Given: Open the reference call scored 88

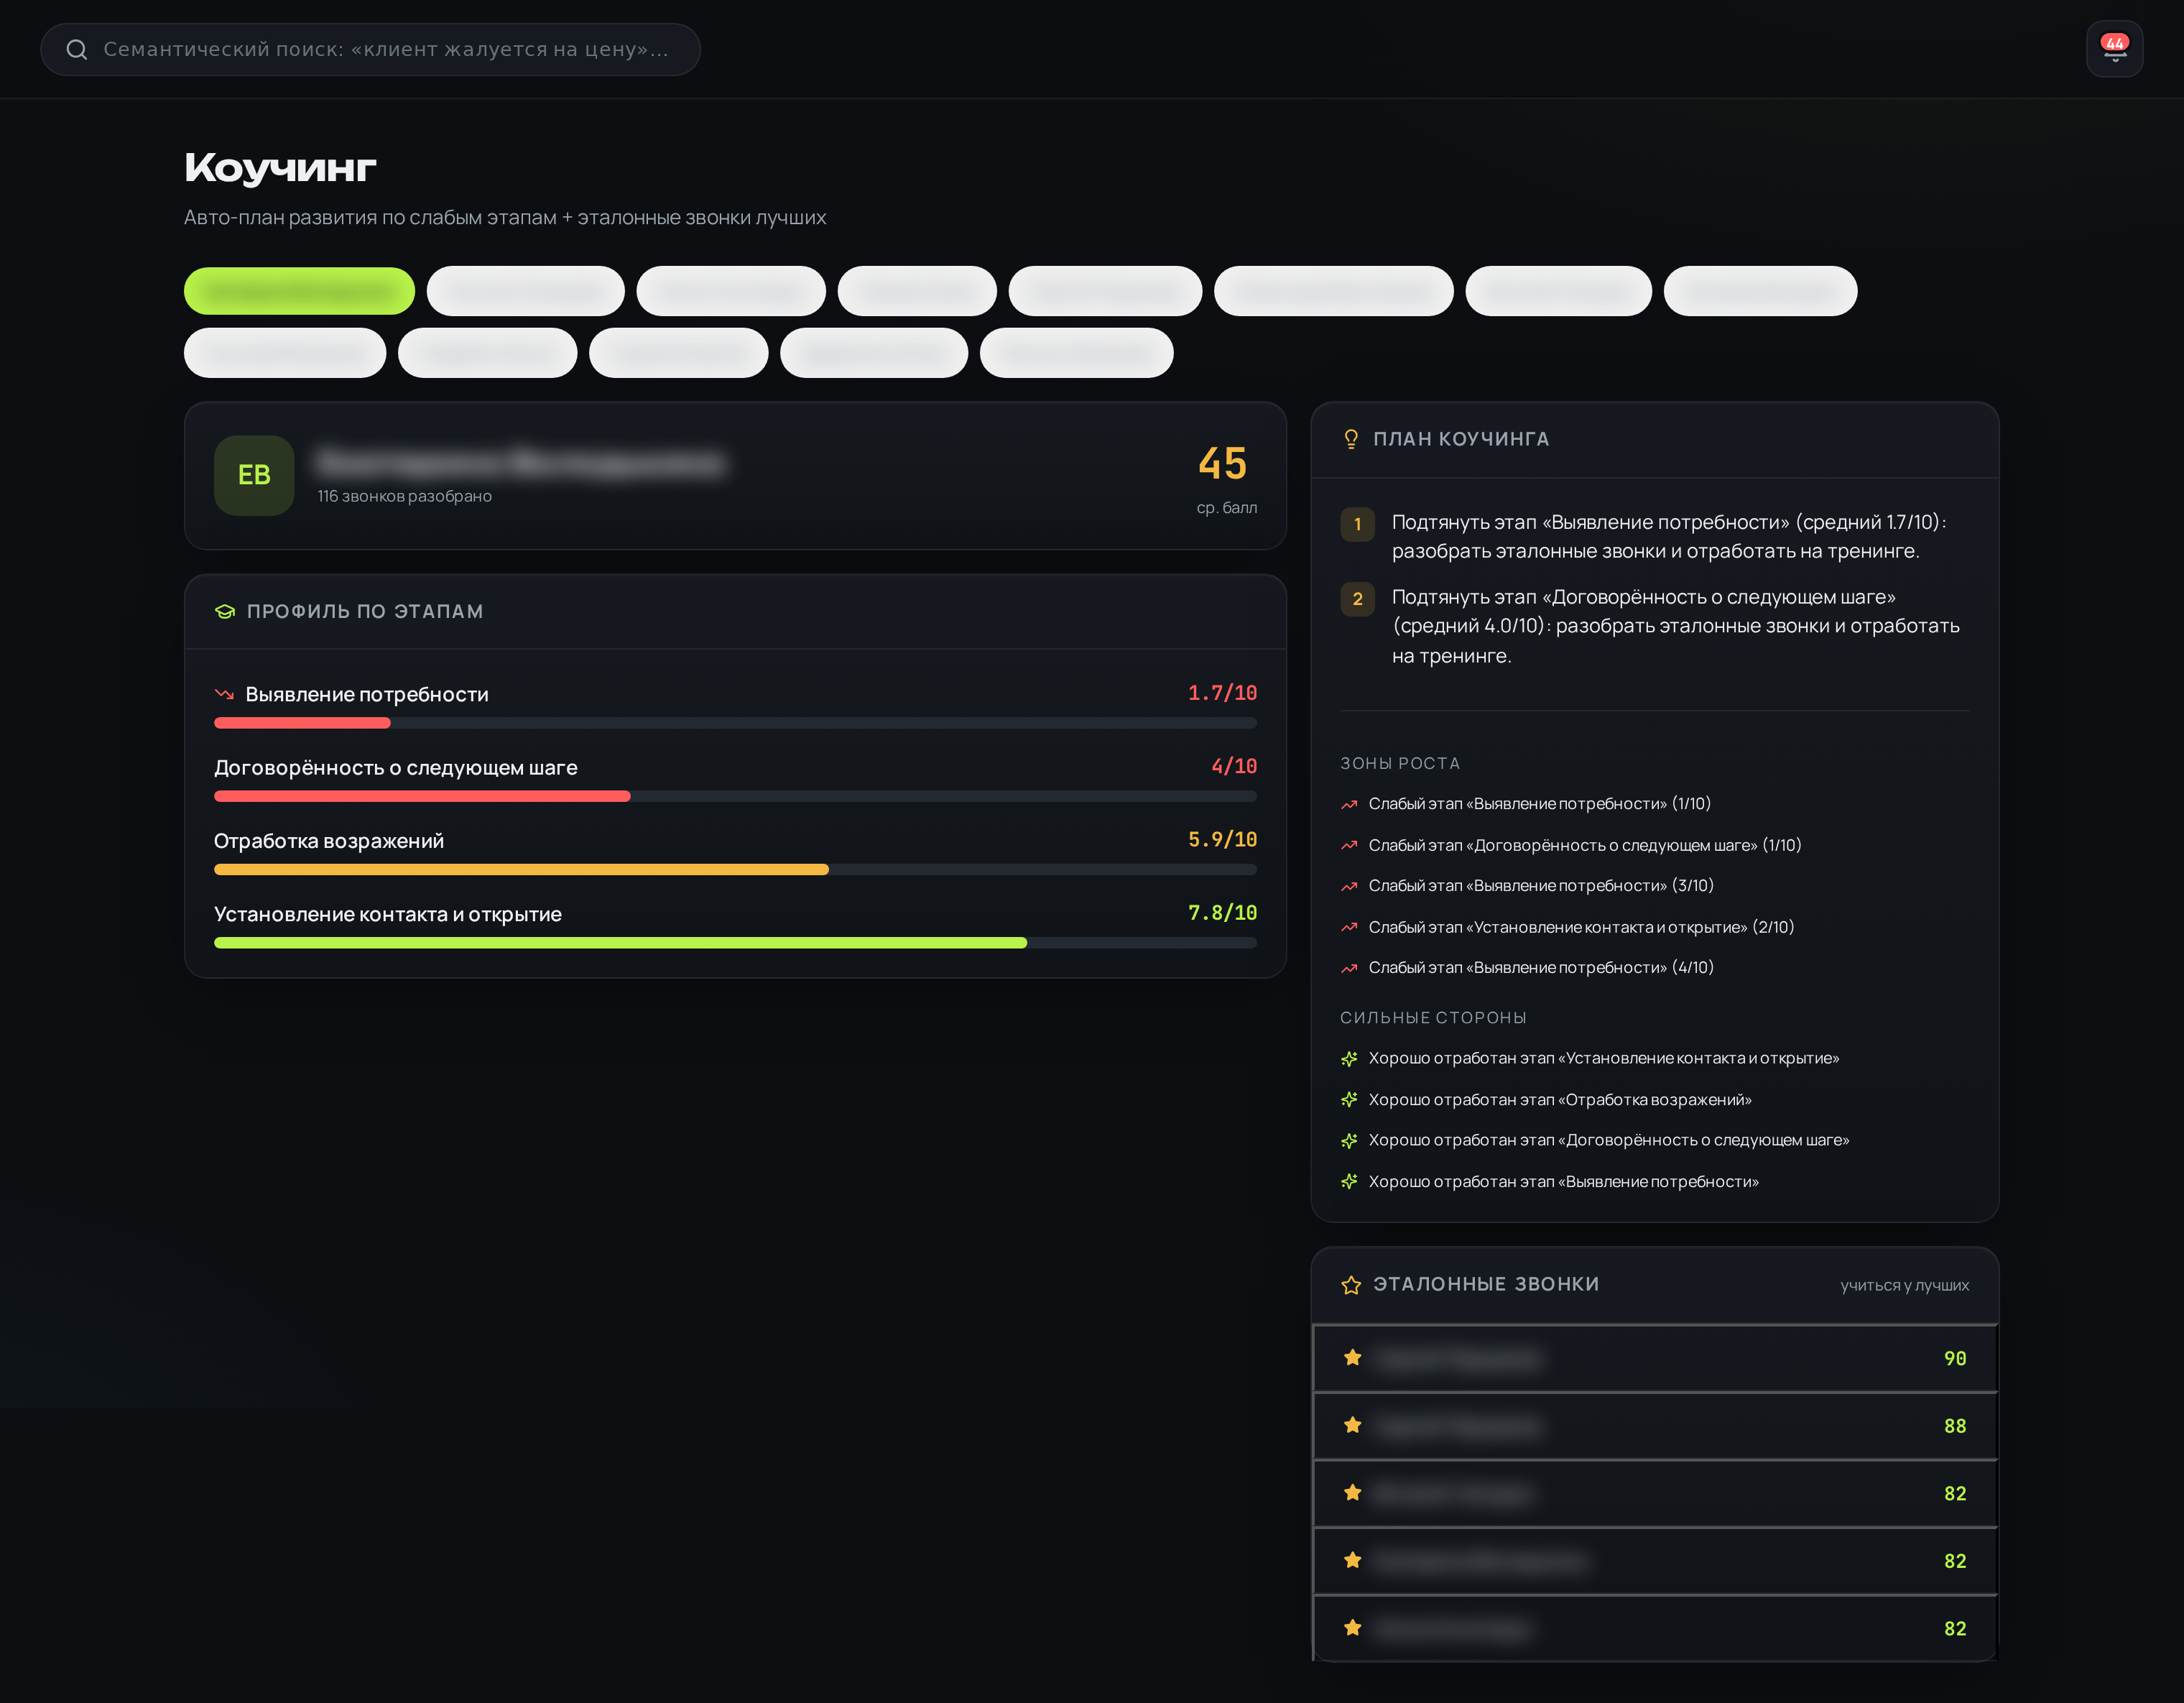Looking at the screenshot, I should click(1655, 1426).
